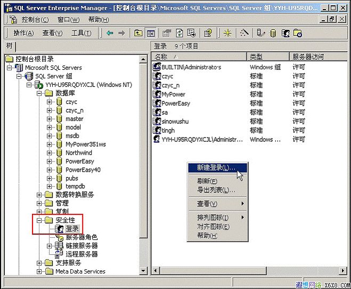
Task: Select the tempdb database
Action: click(x=75, y=187)
